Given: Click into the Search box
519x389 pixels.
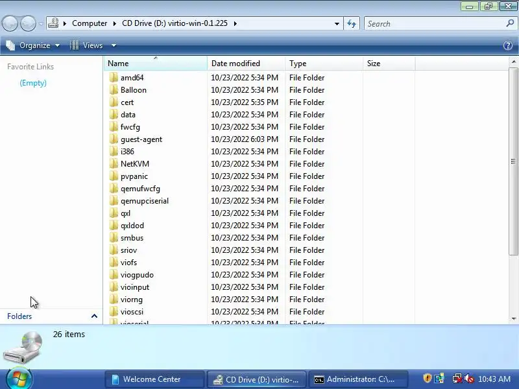Looking at the screenshot, I should [435, 24].
